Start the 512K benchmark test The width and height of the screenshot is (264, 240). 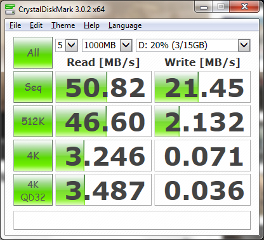[33, 121]
